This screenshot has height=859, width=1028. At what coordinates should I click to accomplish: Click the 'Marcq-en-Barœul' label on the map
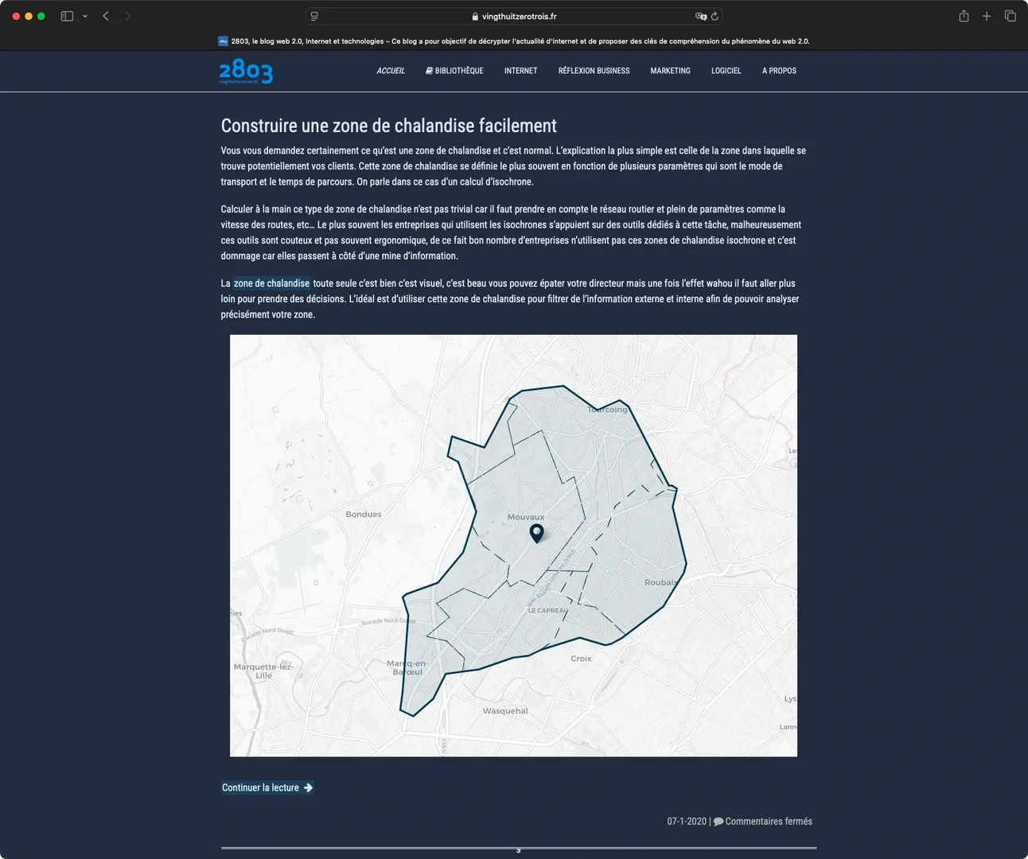[407, 667]
